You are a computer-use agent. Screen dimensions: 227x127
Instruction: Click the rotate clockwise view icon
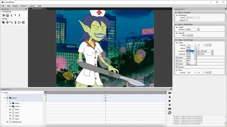[x=19, y=15]
